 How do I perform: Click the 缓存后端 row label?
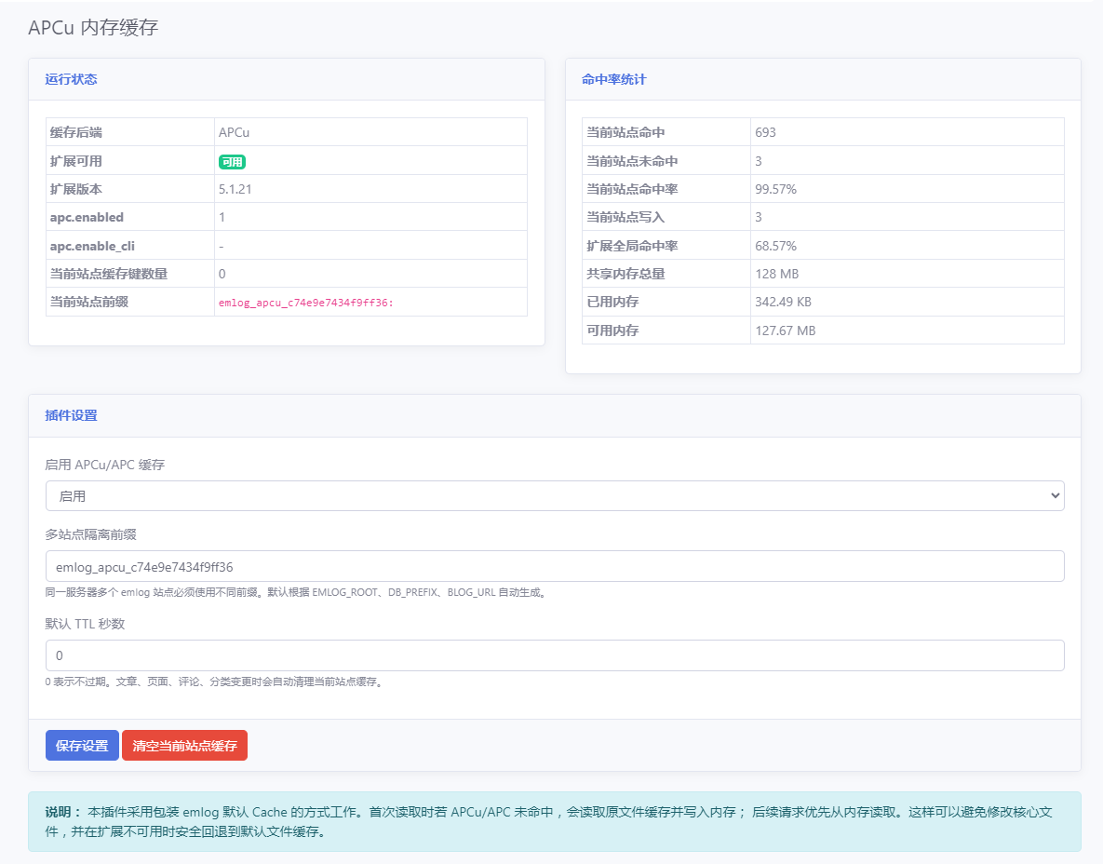(76, 132)
